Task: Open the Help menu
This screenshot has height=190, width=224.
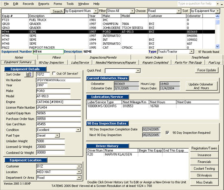Action: [x=97, y=4]
